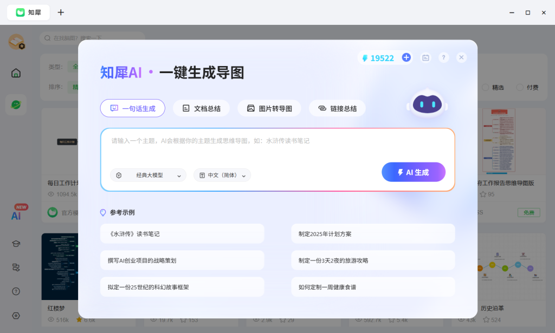Add more credits with the blue plus
Image resolution: width=555 pixels, height=333 pixels.
click(x=406, y=57)
